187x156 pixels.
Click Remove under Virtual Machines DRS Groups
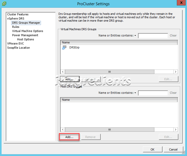pyautogui.click(x=91, y=79)
